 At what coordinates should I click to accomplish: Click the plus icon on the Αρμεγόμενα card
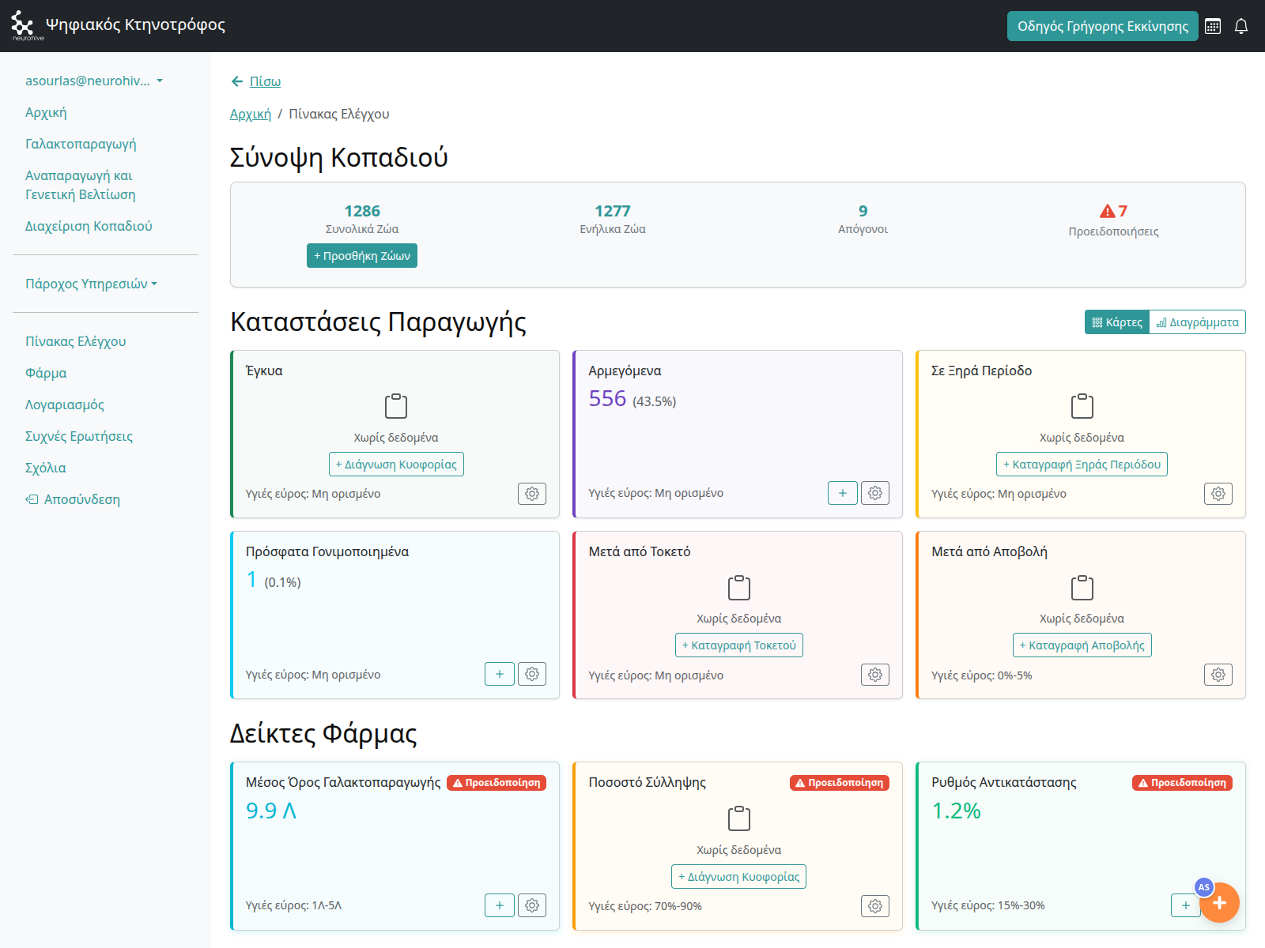click(x=842, y=493)
